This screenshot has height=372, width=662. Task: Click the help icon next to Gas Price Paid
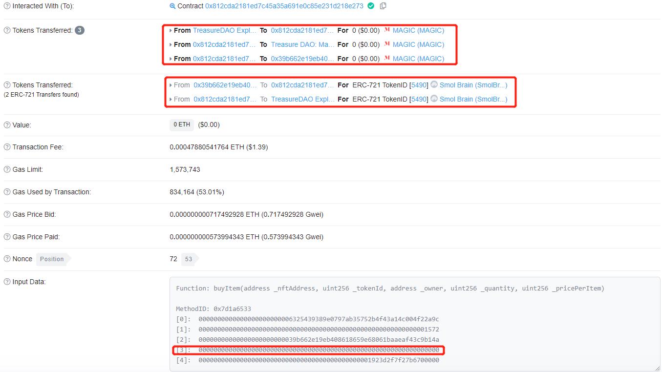pos(7,237)
